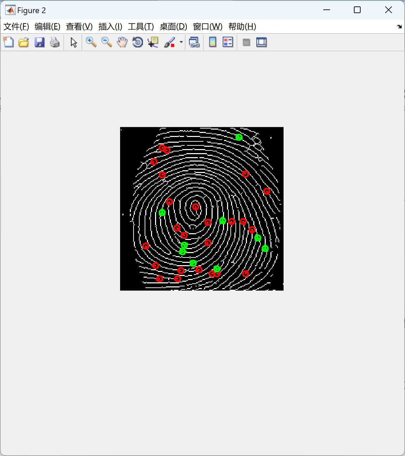The width and height of the screenshot is (405, 456).
Task: Print the figure using the printer icon
Action: 55,42
